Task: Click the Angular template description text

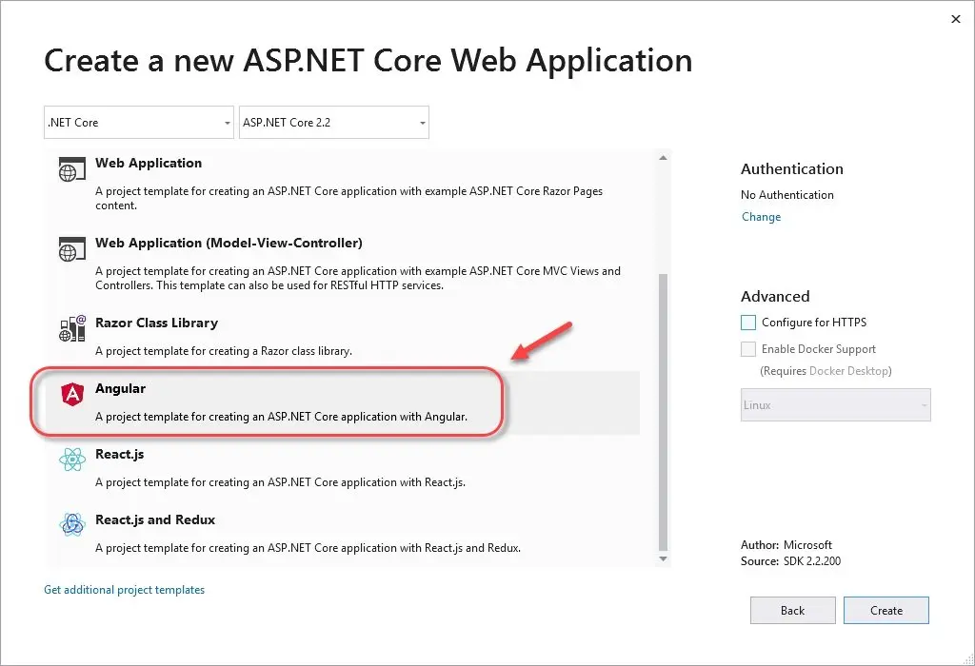Action: click(281, 417)
